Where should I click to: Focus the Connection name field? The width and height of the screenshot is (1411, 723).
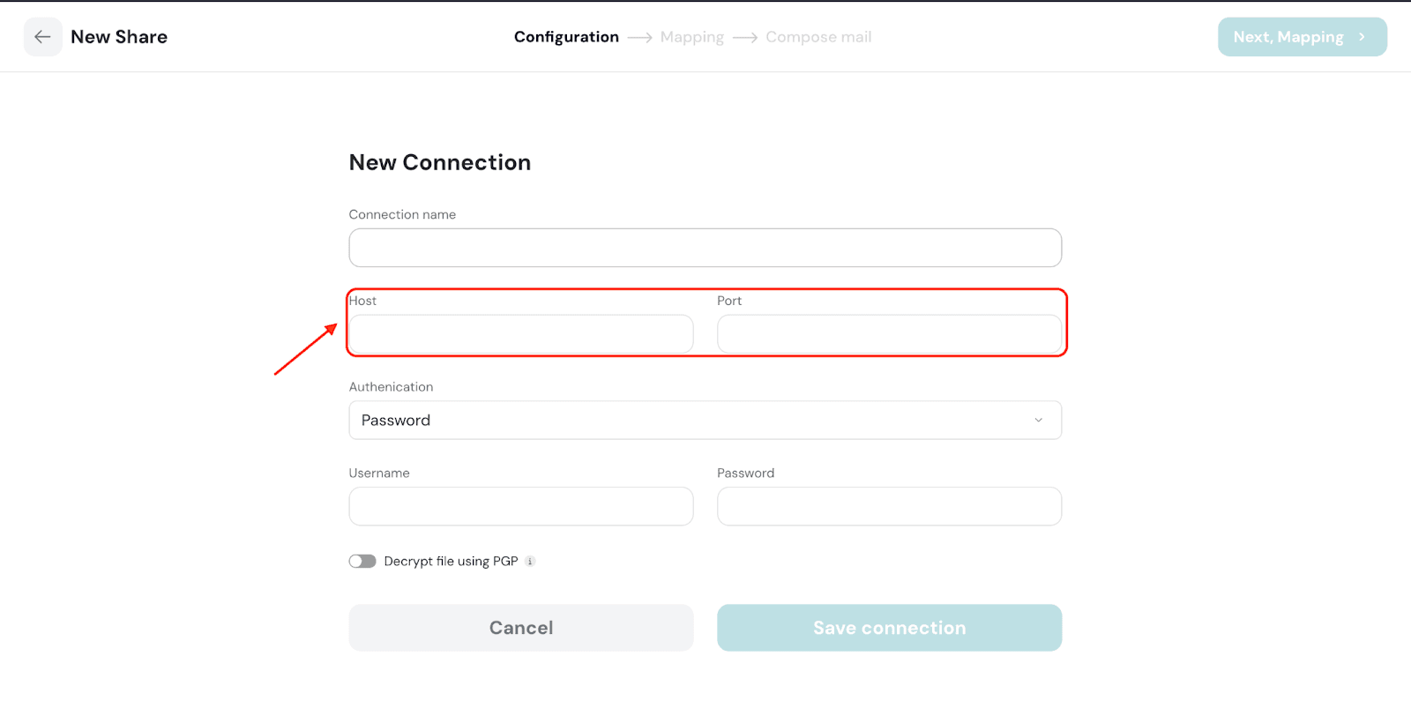click(x=705, y=248)
